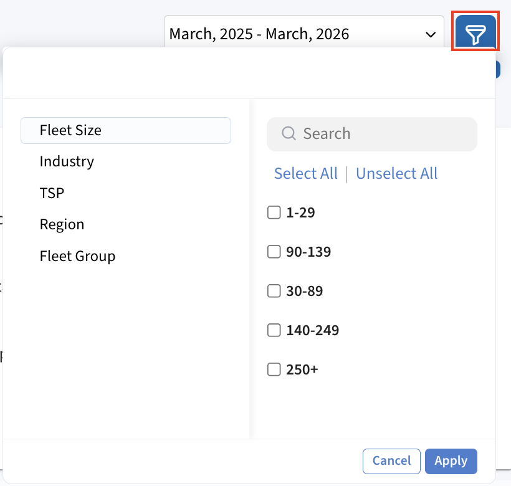Open the TSP filter category
Viewport: 511px width, 486px height.
(x=52, y=193)
